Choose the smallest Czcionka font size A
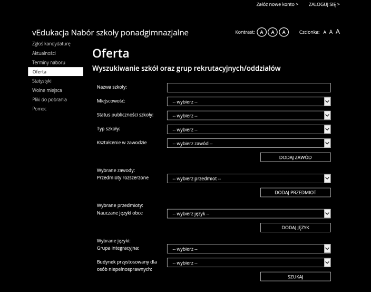Screen dimensions: 371x292 pos(325,32)
